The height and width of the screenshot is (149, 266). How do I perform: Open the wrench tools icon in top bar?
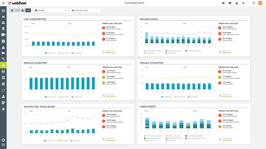tap(243, 3)
